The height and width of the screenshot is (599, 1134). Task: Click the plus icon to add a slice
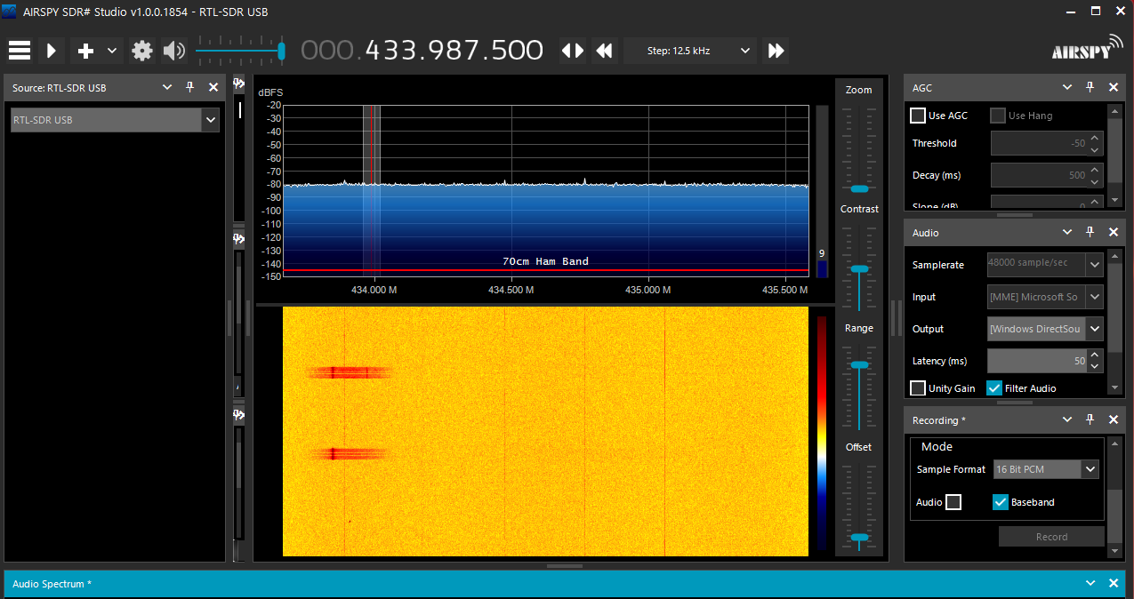pyautogui.click(x=85, y=51)
